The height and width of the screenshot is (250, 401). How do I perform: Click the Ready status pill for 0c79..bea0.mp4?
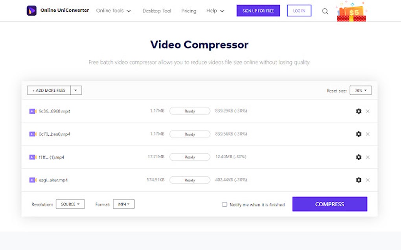(189, 134)
